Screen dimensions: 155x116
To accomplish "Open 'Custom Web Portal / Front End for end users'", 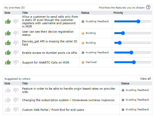I will coord(53,110).
